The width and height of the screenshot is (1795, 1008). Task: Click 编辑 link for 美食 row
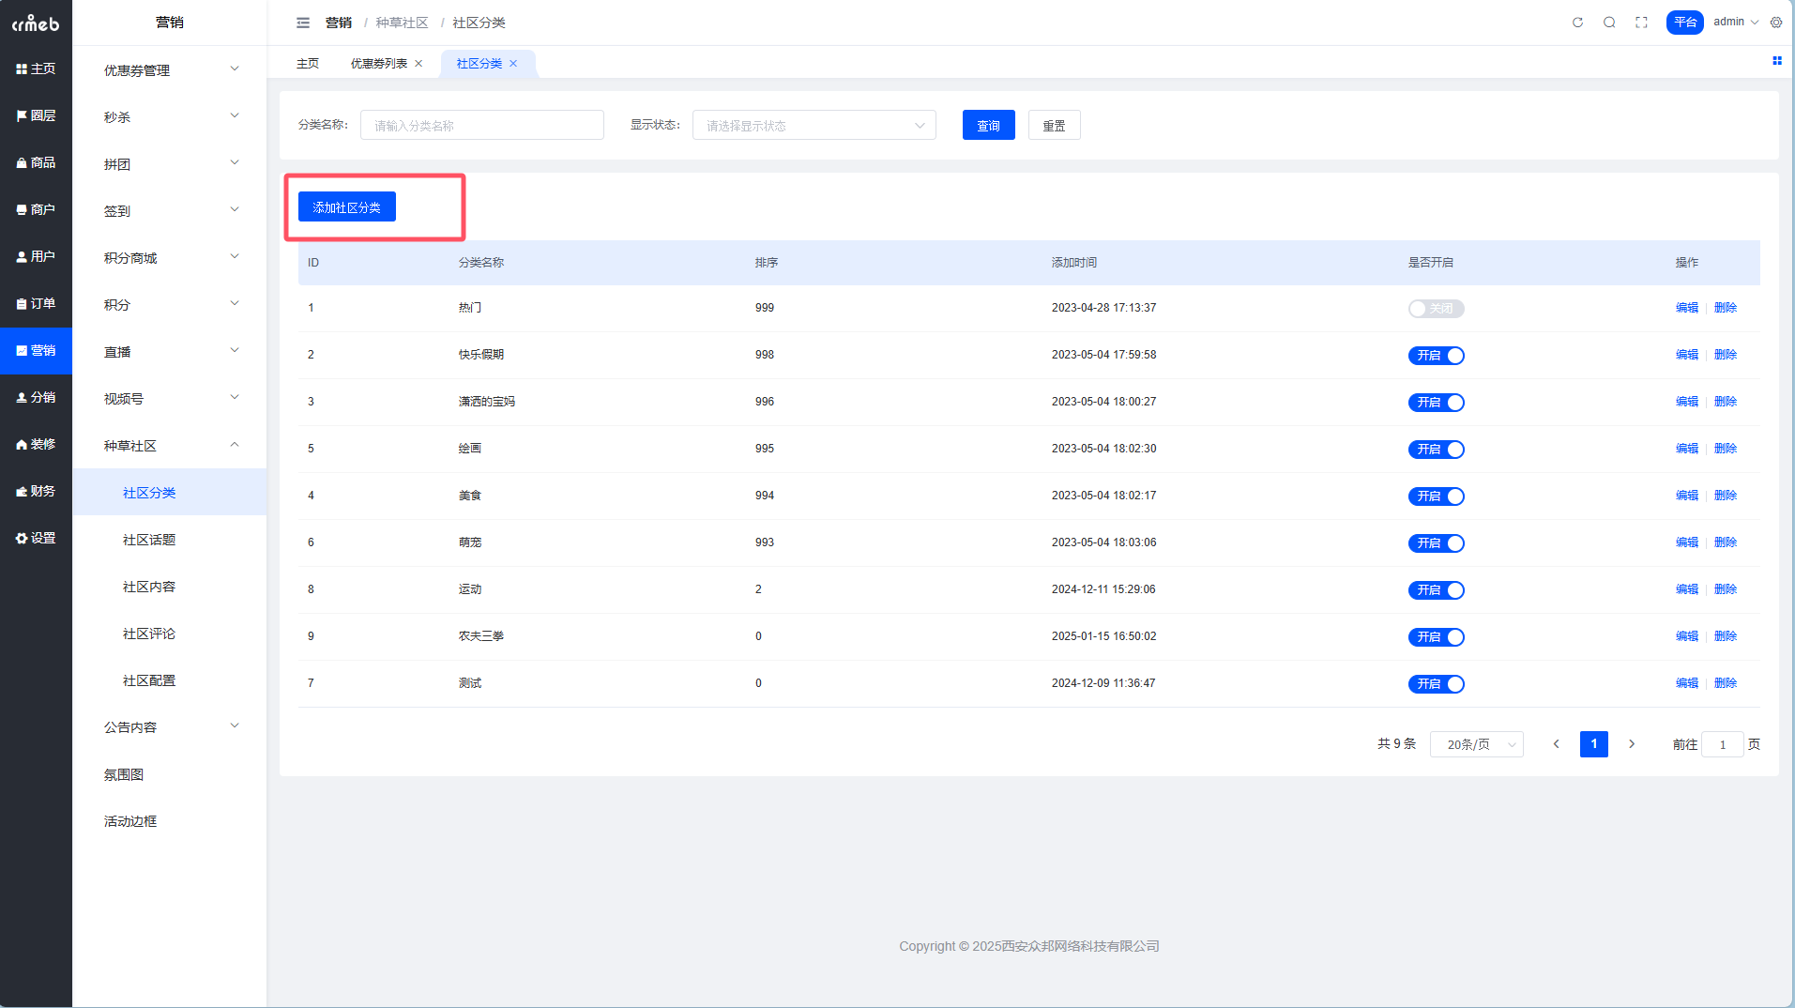click(1686, 496)
